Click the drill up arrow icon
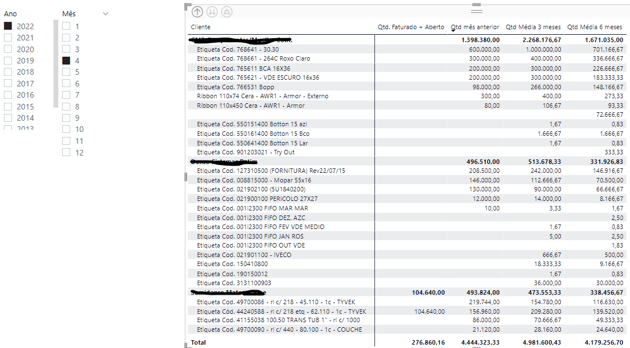630x348 pixels. pyautogui.click(x=197, y=12)
